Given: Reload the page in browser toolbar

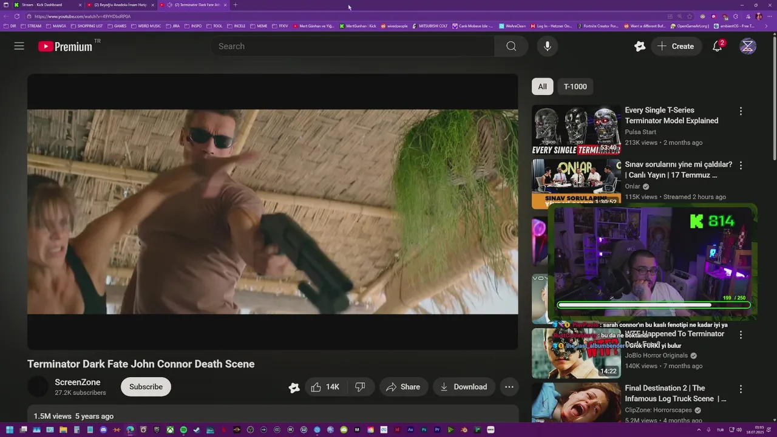Looking at the screenshot, I should 16,16.
